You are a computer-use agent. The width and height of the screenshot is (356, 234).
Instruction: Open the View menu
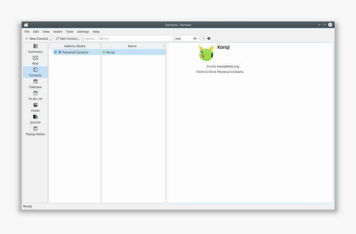[46, 31]
